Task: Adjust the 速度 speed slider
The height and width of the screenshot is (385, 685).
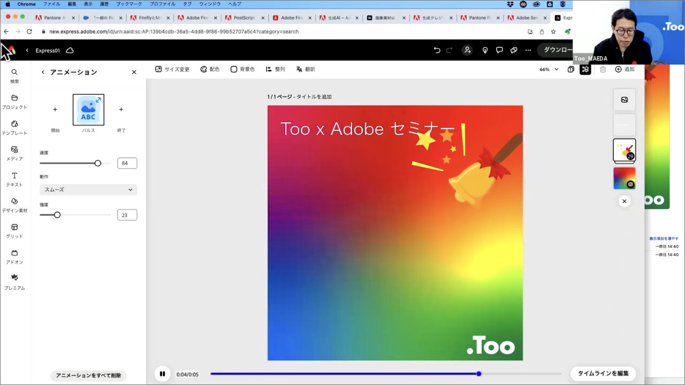Action: point(75,163)
